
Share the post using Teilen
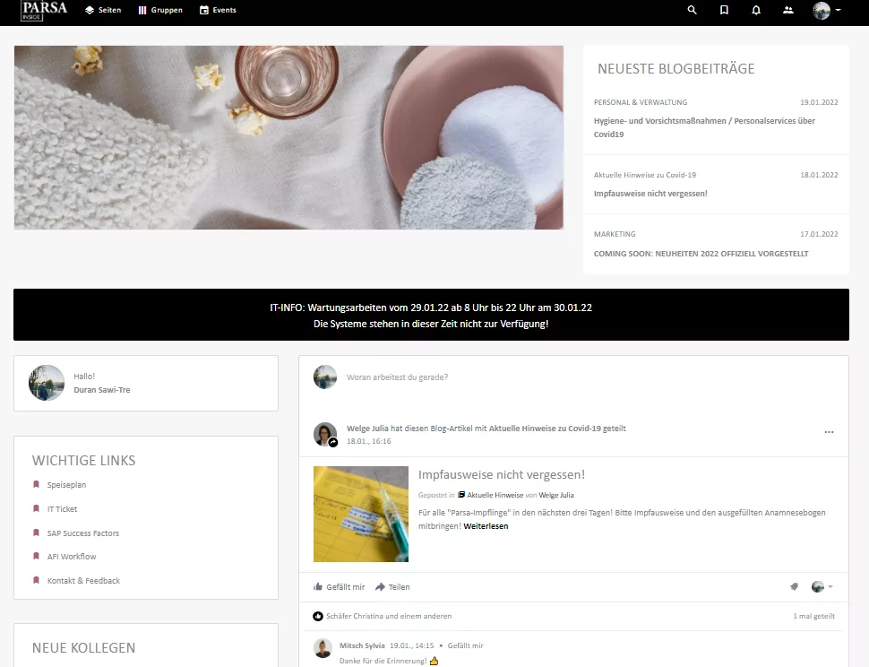(x=392, y=587)
